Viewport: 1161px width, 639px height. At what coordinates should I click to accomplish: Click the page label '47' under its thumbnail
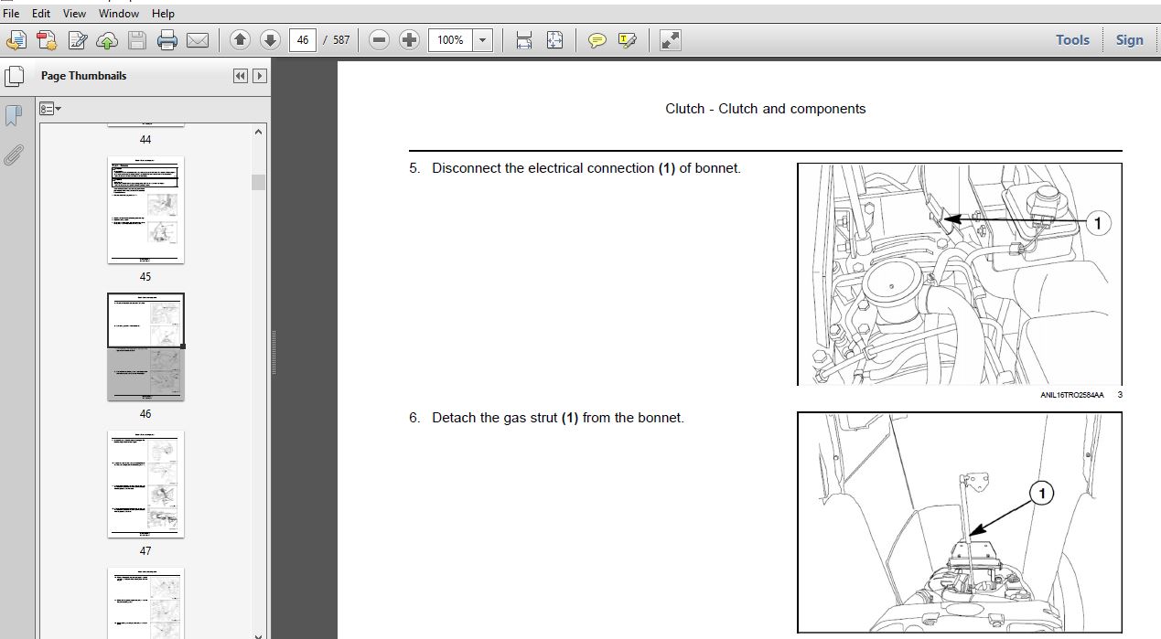[145, 551]
